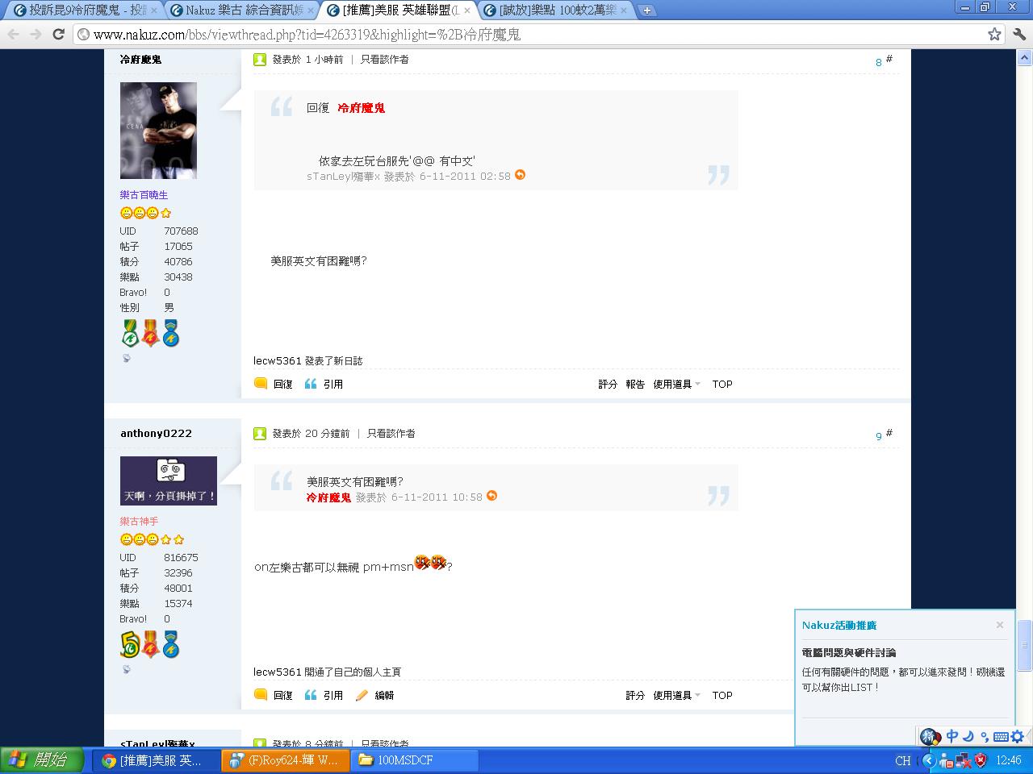Open Chrome wrench settings menu

[x=1018, y=35]
